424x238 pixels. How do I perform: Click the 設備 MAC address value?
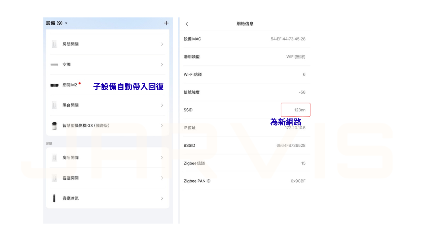pos(288,39)
